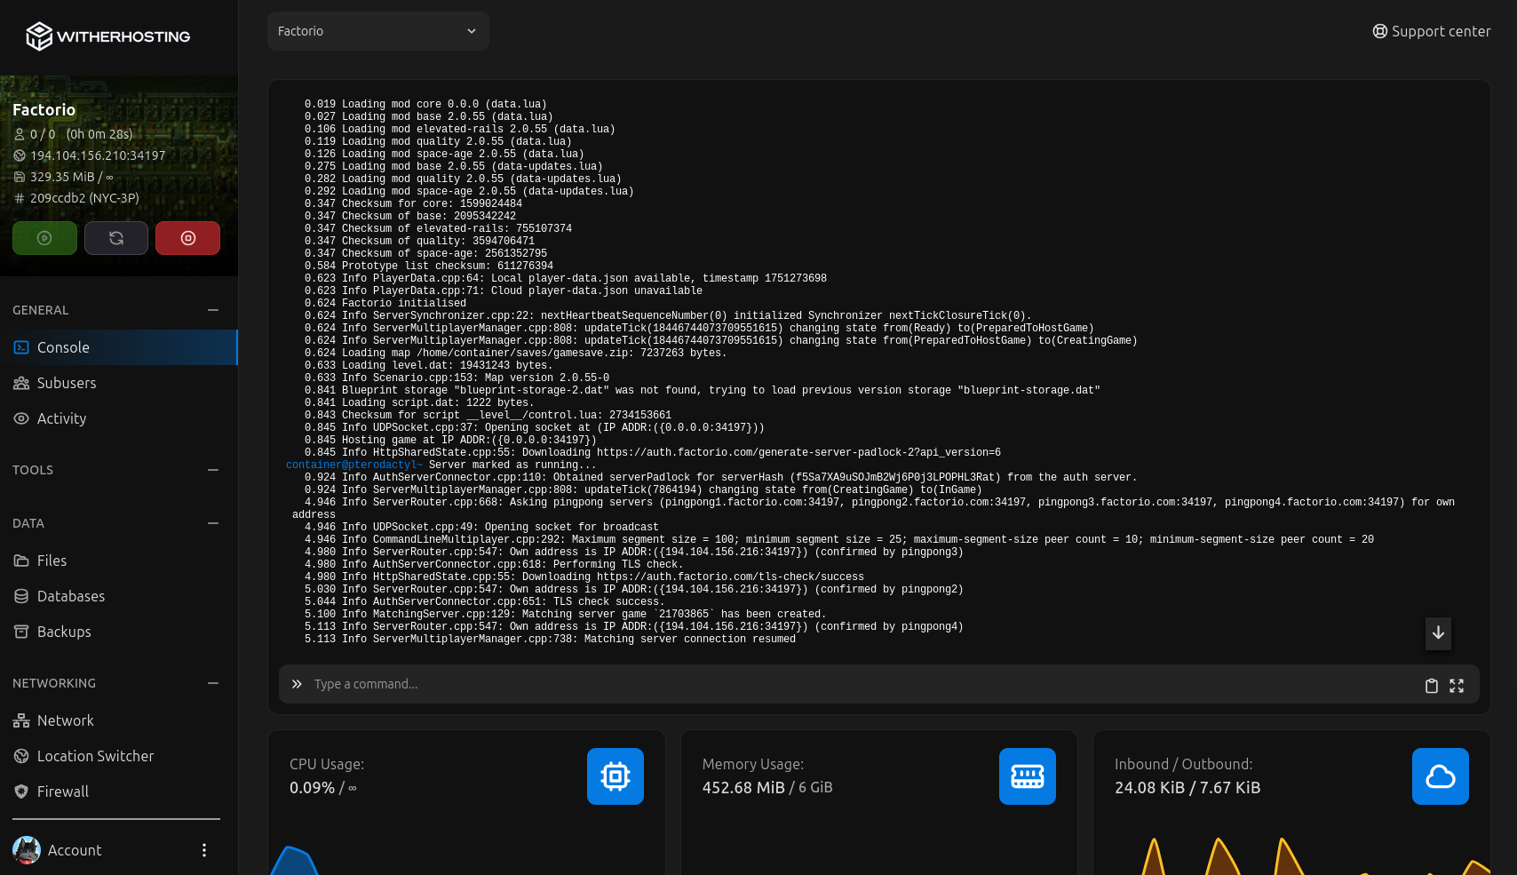Click the green start server button
Image resolution: width=1517 pixels, height=875 pixels.
tap(44, 238)
